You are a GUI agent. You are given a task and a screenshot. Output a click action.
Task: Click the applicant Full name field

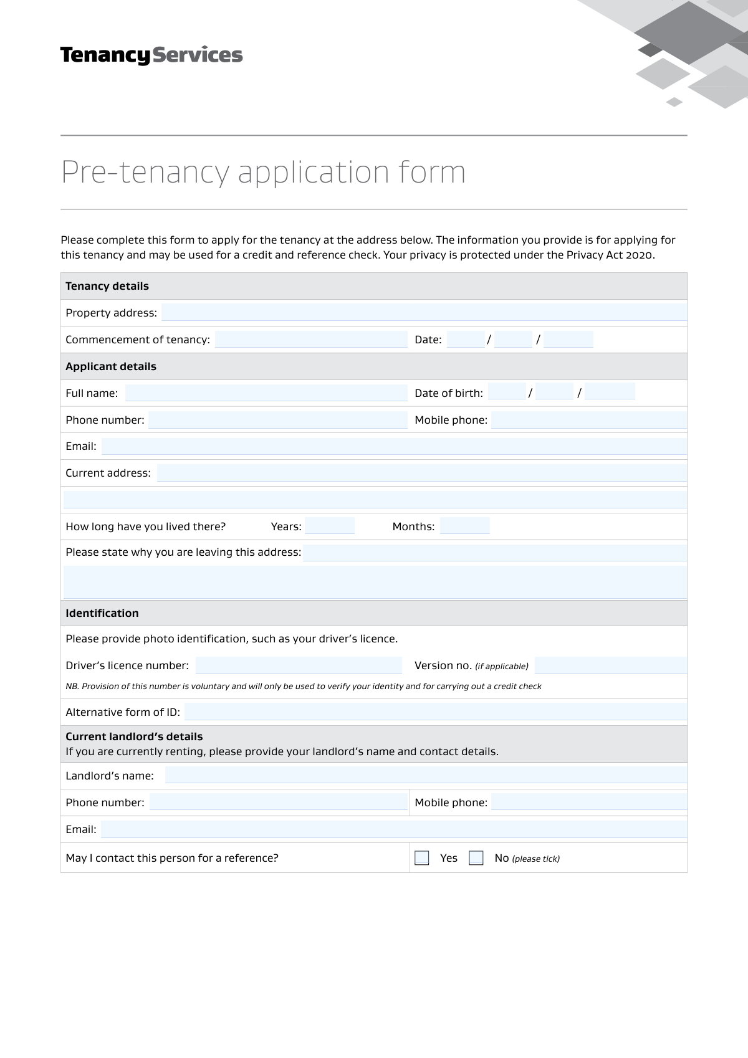tap(266, 393)
